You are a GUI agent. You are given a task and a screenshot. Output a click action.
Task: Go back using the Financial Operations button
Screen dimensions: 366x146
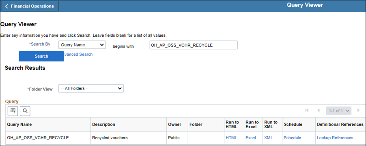30,6
